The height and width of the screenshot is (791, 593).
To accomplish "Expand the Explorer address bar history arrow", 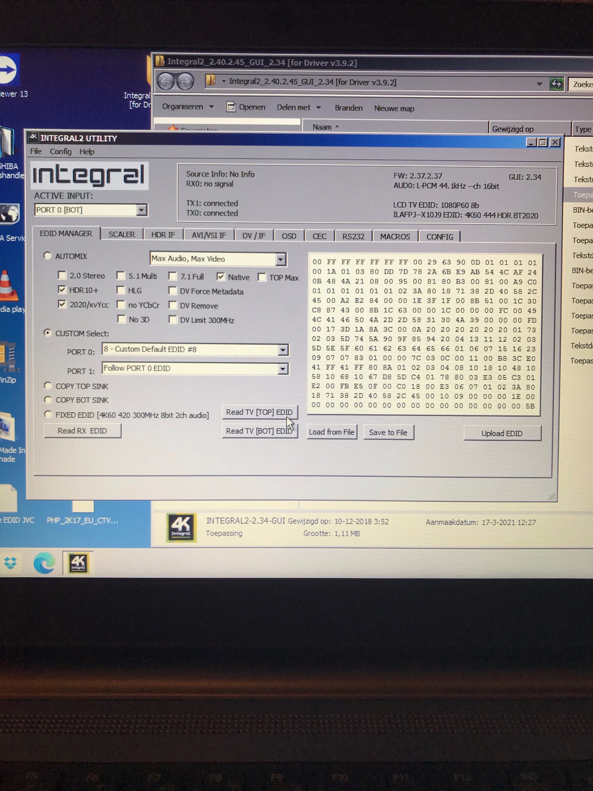I will coord(539,84).
